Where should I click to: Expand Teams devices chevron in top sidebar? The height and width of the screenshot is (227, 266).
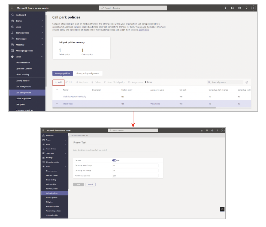pyautogui.click(x=42, y=33)
